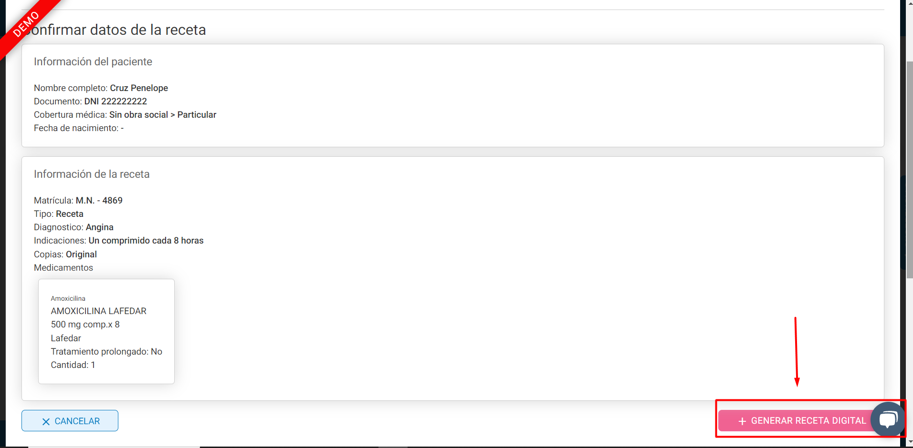913x448 pixels.
Task: Click 'Tratamiento prolongado: No' in the medication card
Action: tap(106, 352)
